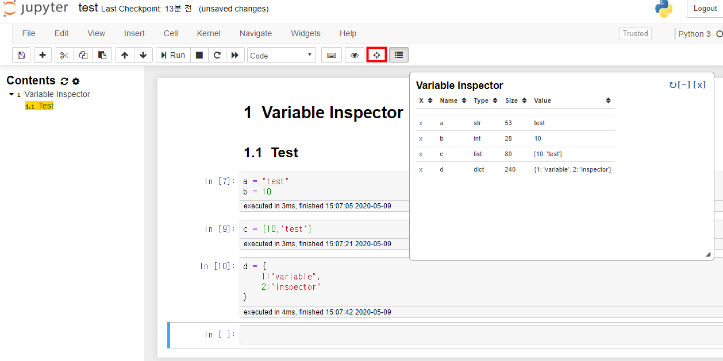Paste cells below icon
The image size is (723, 361).
pyautogui.click(x=102, y=55)
